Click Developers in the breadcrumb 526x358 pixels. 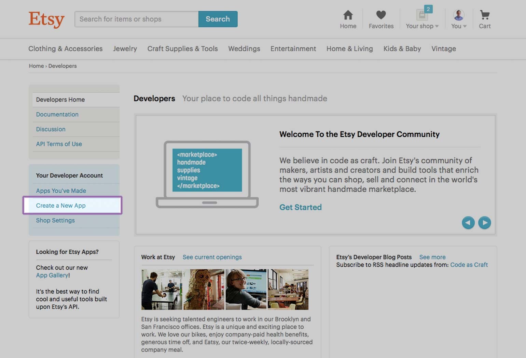click(x=63, y=66)
